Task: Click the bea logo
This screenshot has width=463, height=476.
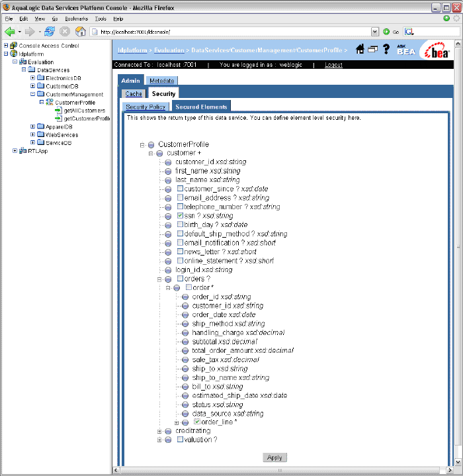Action: (437, 51)
